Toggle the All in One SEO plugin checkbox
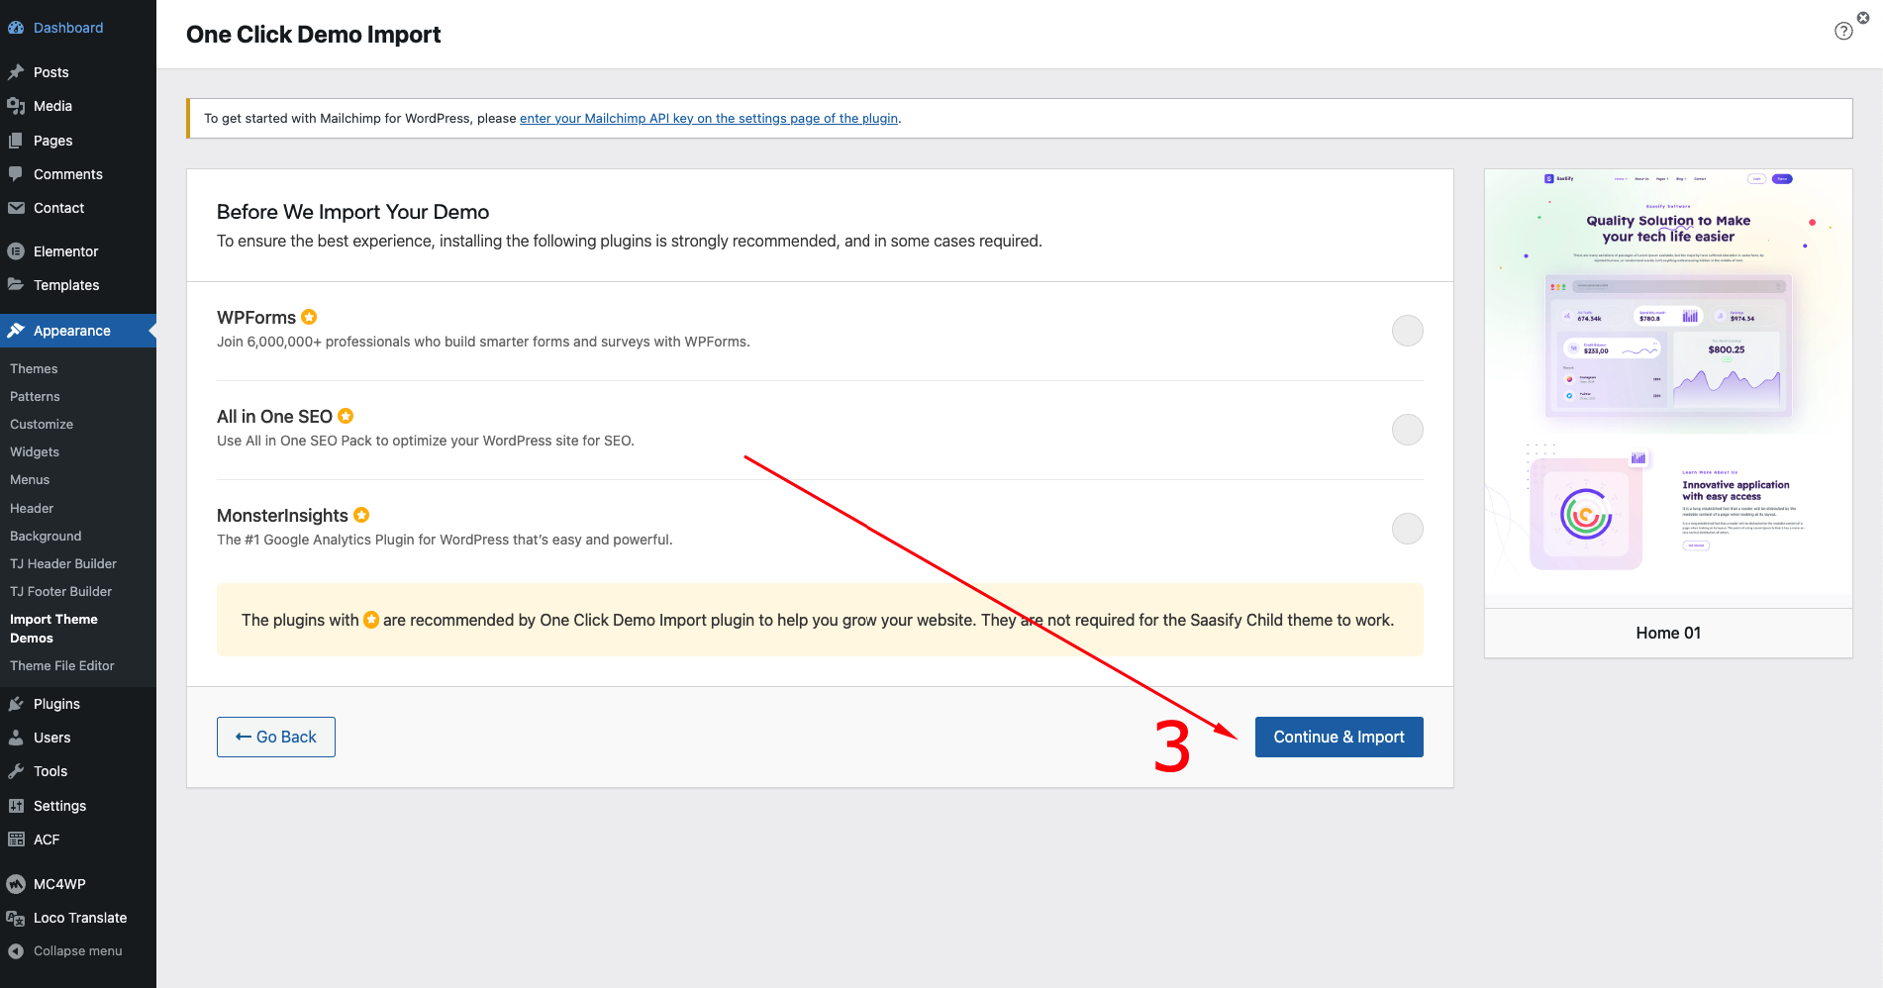The height and width of the screenshot is (988, 1883). click(x=1407, y=430)
